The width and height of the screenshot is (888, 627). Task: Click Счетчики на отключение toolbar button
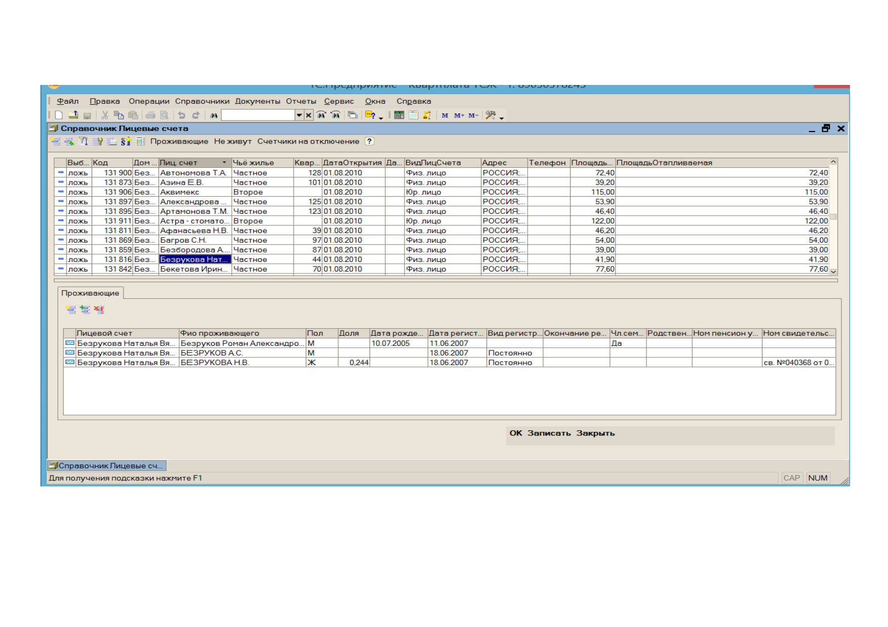coord(308,142)
